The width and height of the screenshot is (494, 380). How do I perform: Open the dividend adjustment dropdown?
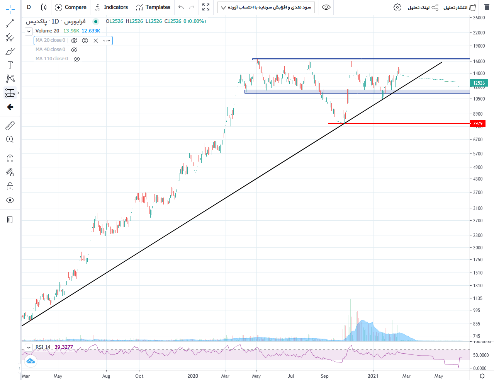[266, 7]
